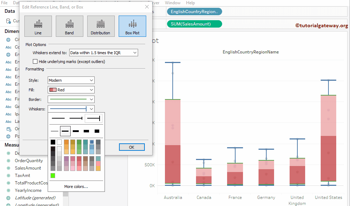Open the Style dropdown showing Modern
The height and width of the screenshot is (206, 350).
[x=91, y=80]
